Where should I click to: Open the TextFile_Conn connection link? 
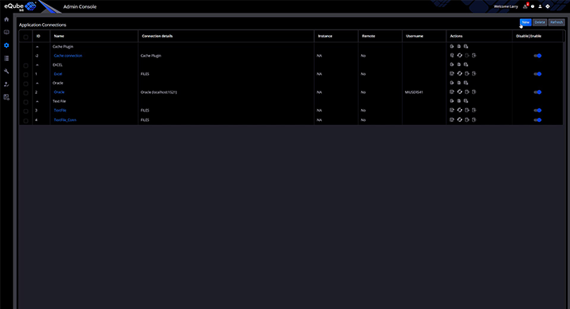click(65, 119)
